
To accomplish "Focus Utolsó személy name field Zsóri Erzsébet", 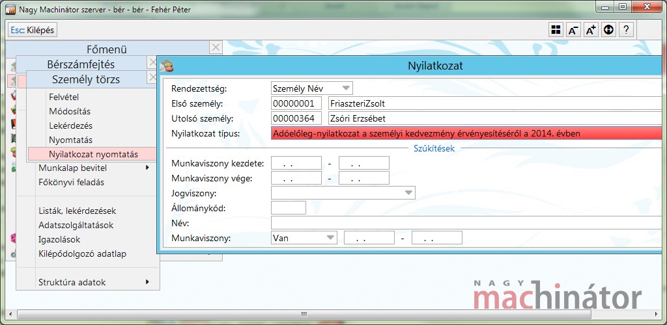I will pos(496,118).
